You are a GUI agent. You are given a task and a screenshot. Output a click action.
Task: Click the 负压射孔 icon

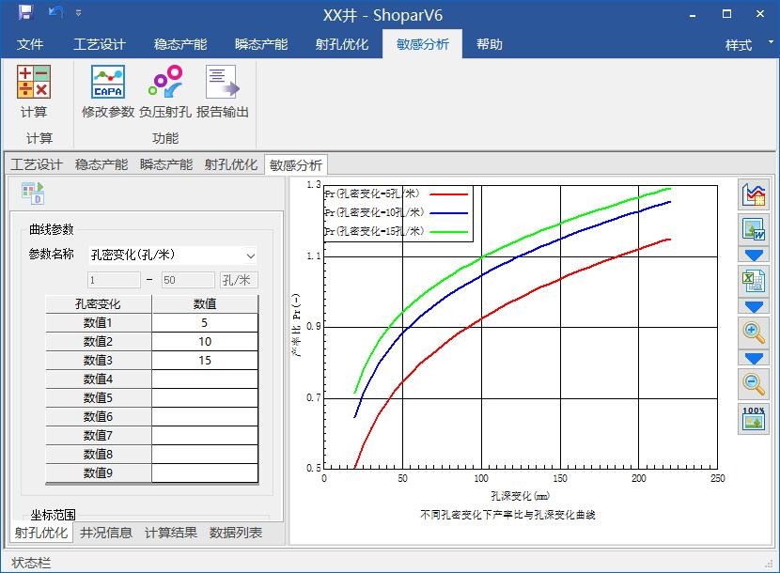[x=165, y=83]
